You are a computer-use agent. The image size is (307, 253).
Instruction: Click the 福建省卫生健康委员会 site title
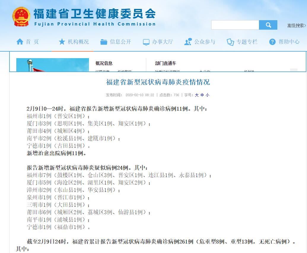tap(94, 14)
